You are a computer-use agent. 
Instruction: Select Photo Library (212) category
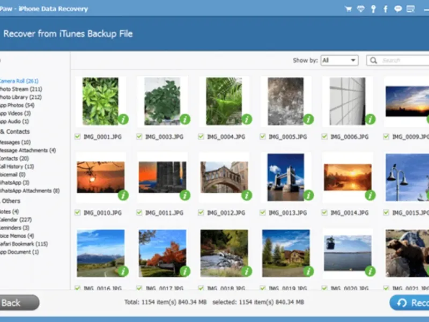tap(20, 97)
